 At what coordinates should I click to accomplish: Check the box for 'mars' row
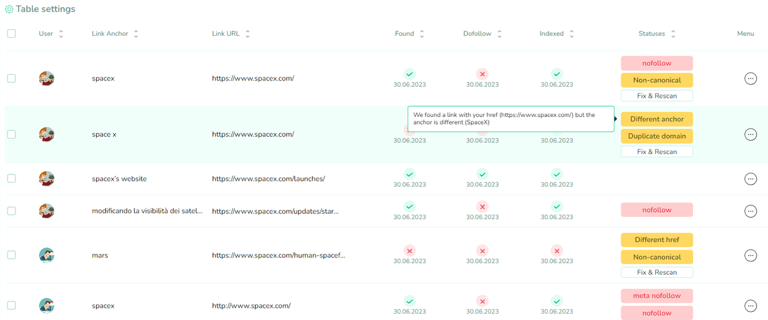(12, 255)
